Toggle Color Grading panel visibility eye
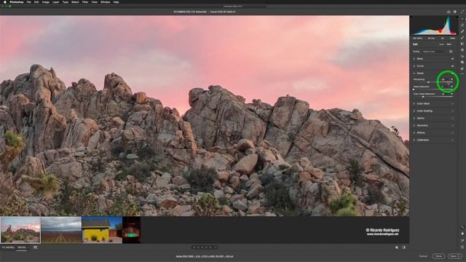466x262 pixels. point(453,111)
